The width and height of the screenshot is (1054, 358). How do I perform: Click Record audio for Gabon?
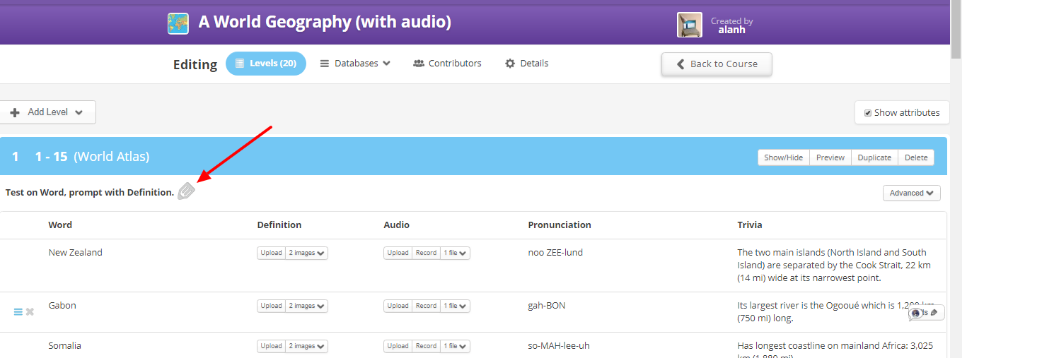(x=426, y=306)
